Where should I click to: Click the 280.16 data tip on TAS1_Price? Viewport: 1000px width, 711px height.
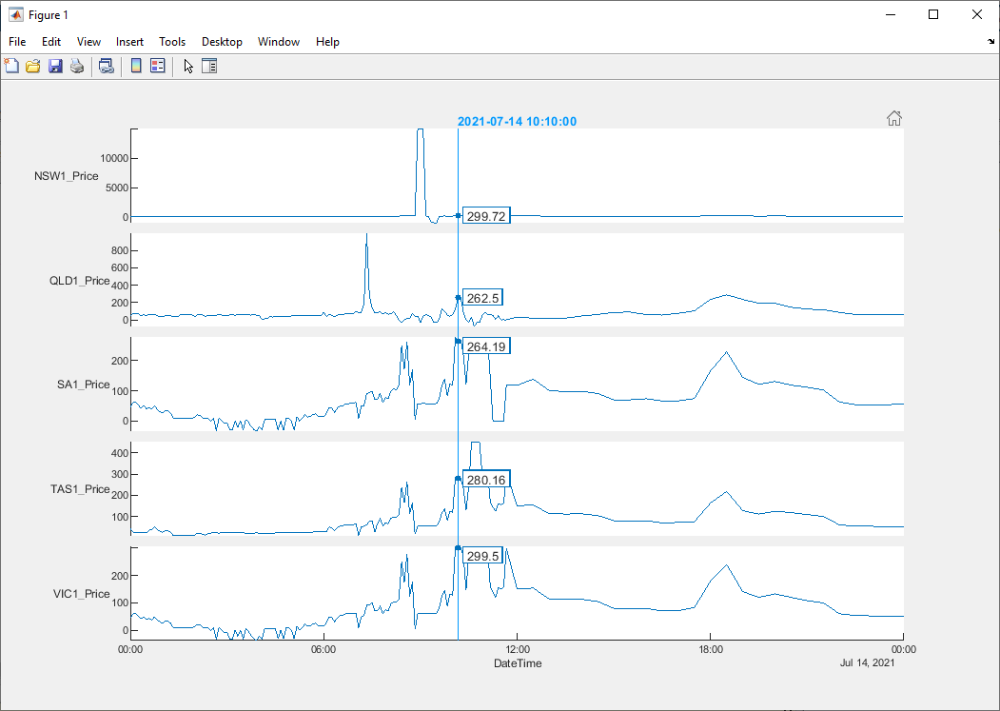[486, 480]
